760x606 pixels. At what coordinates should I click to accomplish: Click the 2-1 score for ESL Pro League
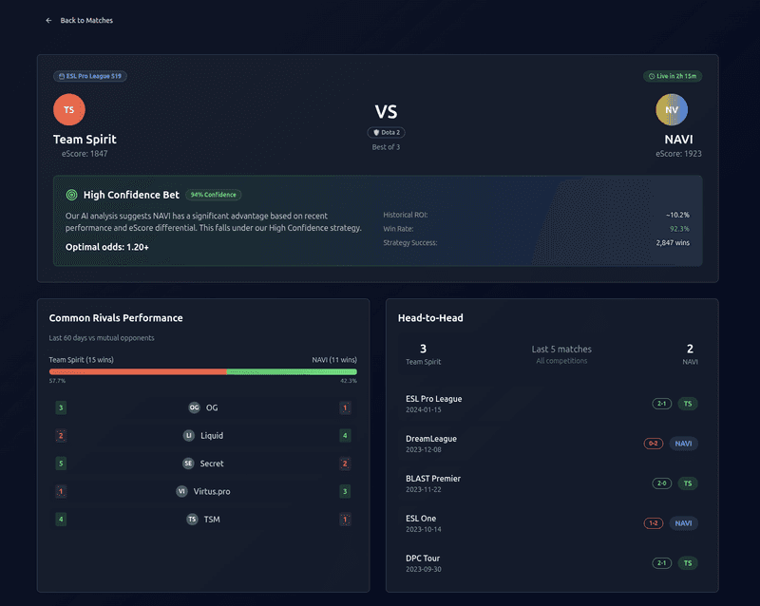pyautogui.click(x=661, y=404)
